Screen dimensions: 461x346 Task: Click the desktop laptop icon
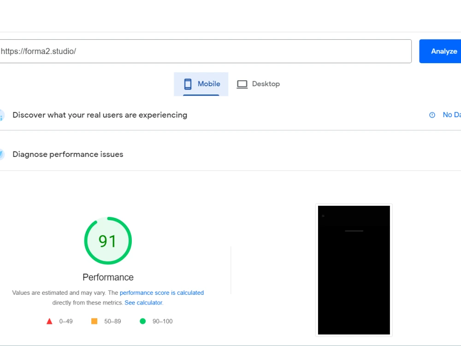242,84
